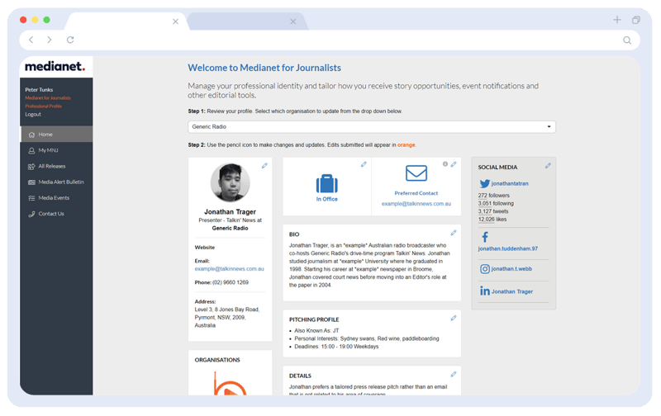Click the preferred contact email address

(x=416, y=204)
